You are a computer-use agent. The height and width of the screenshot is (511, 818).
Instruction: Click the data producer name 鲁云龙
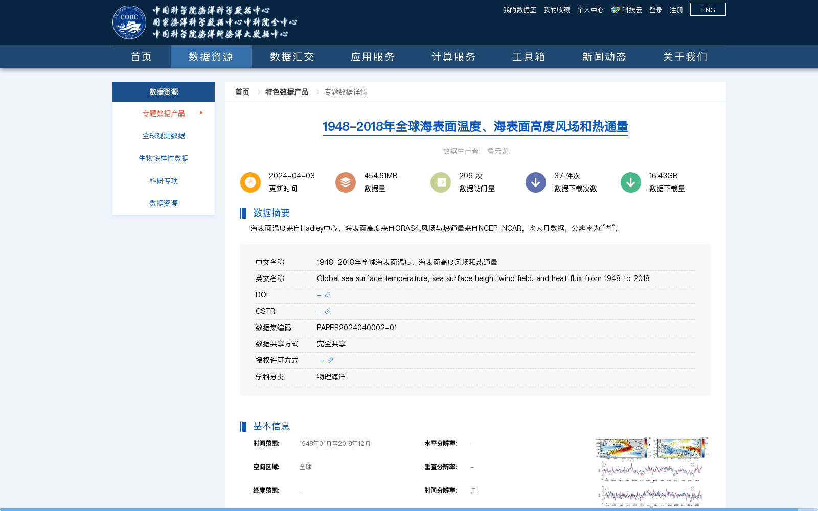[498, 151]
